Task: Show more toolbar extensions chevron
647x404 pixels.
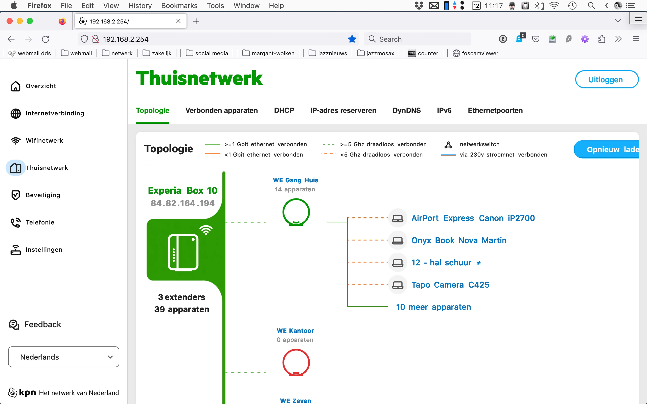Action: click(618, 39)
